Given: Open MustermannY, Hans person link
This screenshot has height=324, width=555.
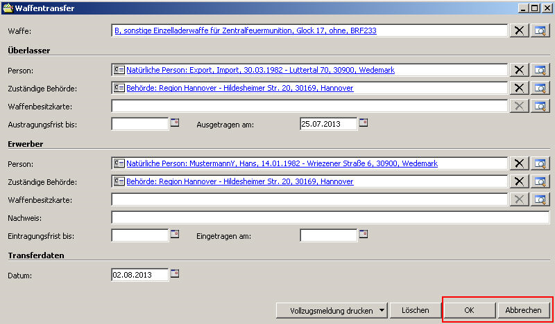Looking at the screenshot, I should coord(281,163).
